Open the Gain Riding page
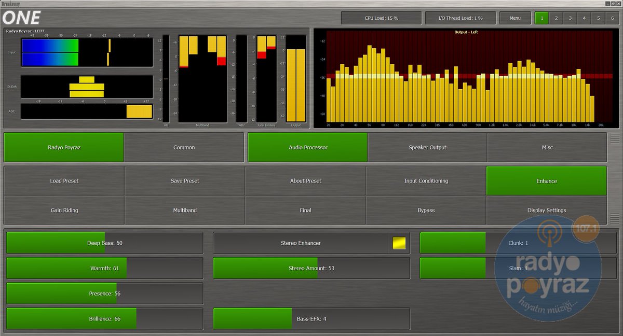The width and height of the screenshot is (623, 336). [x=64, y=211]
